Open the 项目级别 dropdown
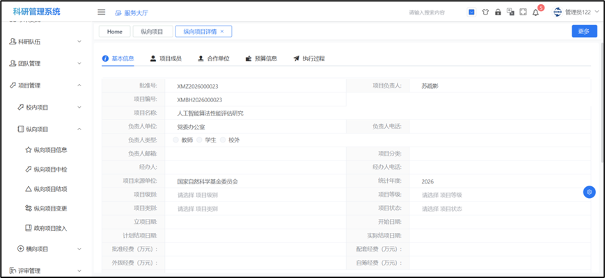This screenshot has width=605, height=278. coord(265,195)
